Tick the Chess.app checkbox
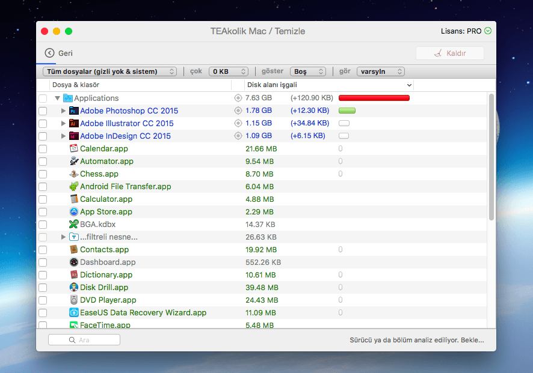This screenshot has height=373, width=533. point(43,174)
